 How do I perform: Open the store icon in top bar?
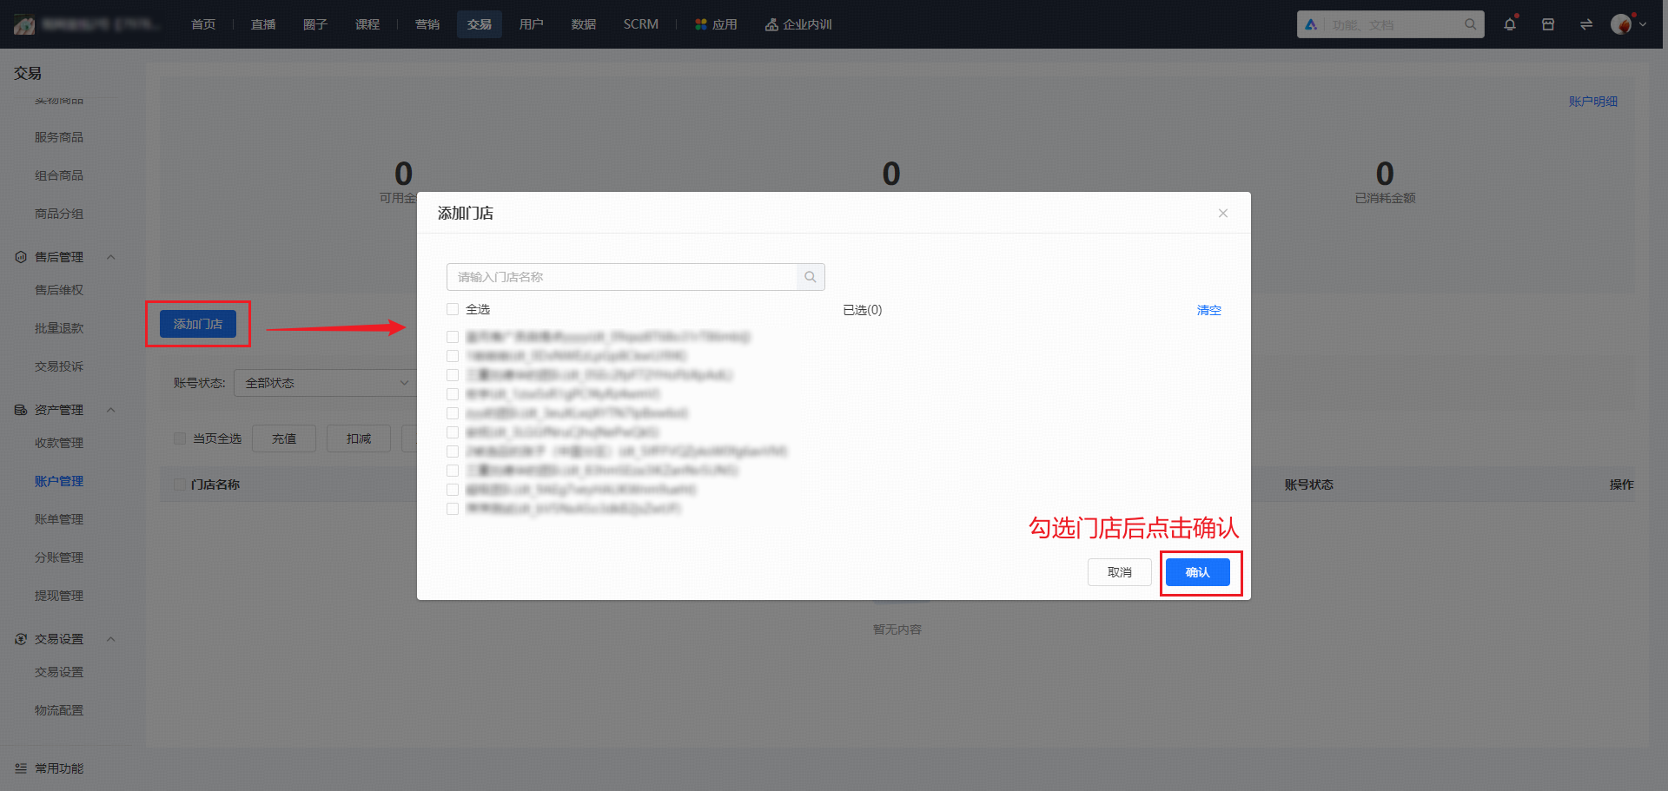coord(1548,24)
